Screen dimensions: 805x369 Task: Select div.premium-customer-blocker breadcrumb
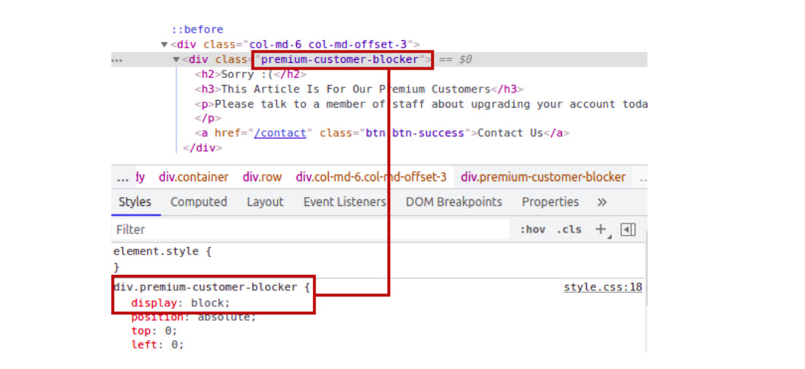coord(543,177)
